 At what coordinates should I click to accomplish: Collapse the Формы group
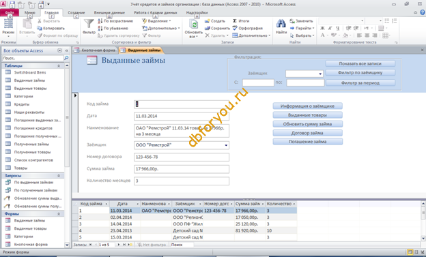(59, 214)
